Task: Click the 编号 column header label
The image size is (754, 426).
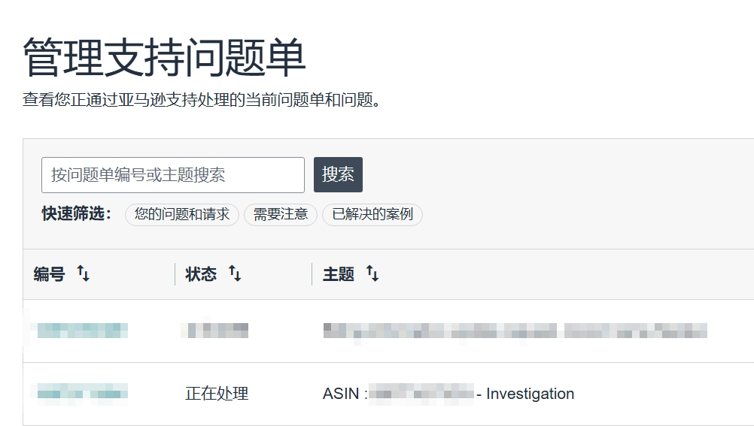Action: [x=50, y=275]
